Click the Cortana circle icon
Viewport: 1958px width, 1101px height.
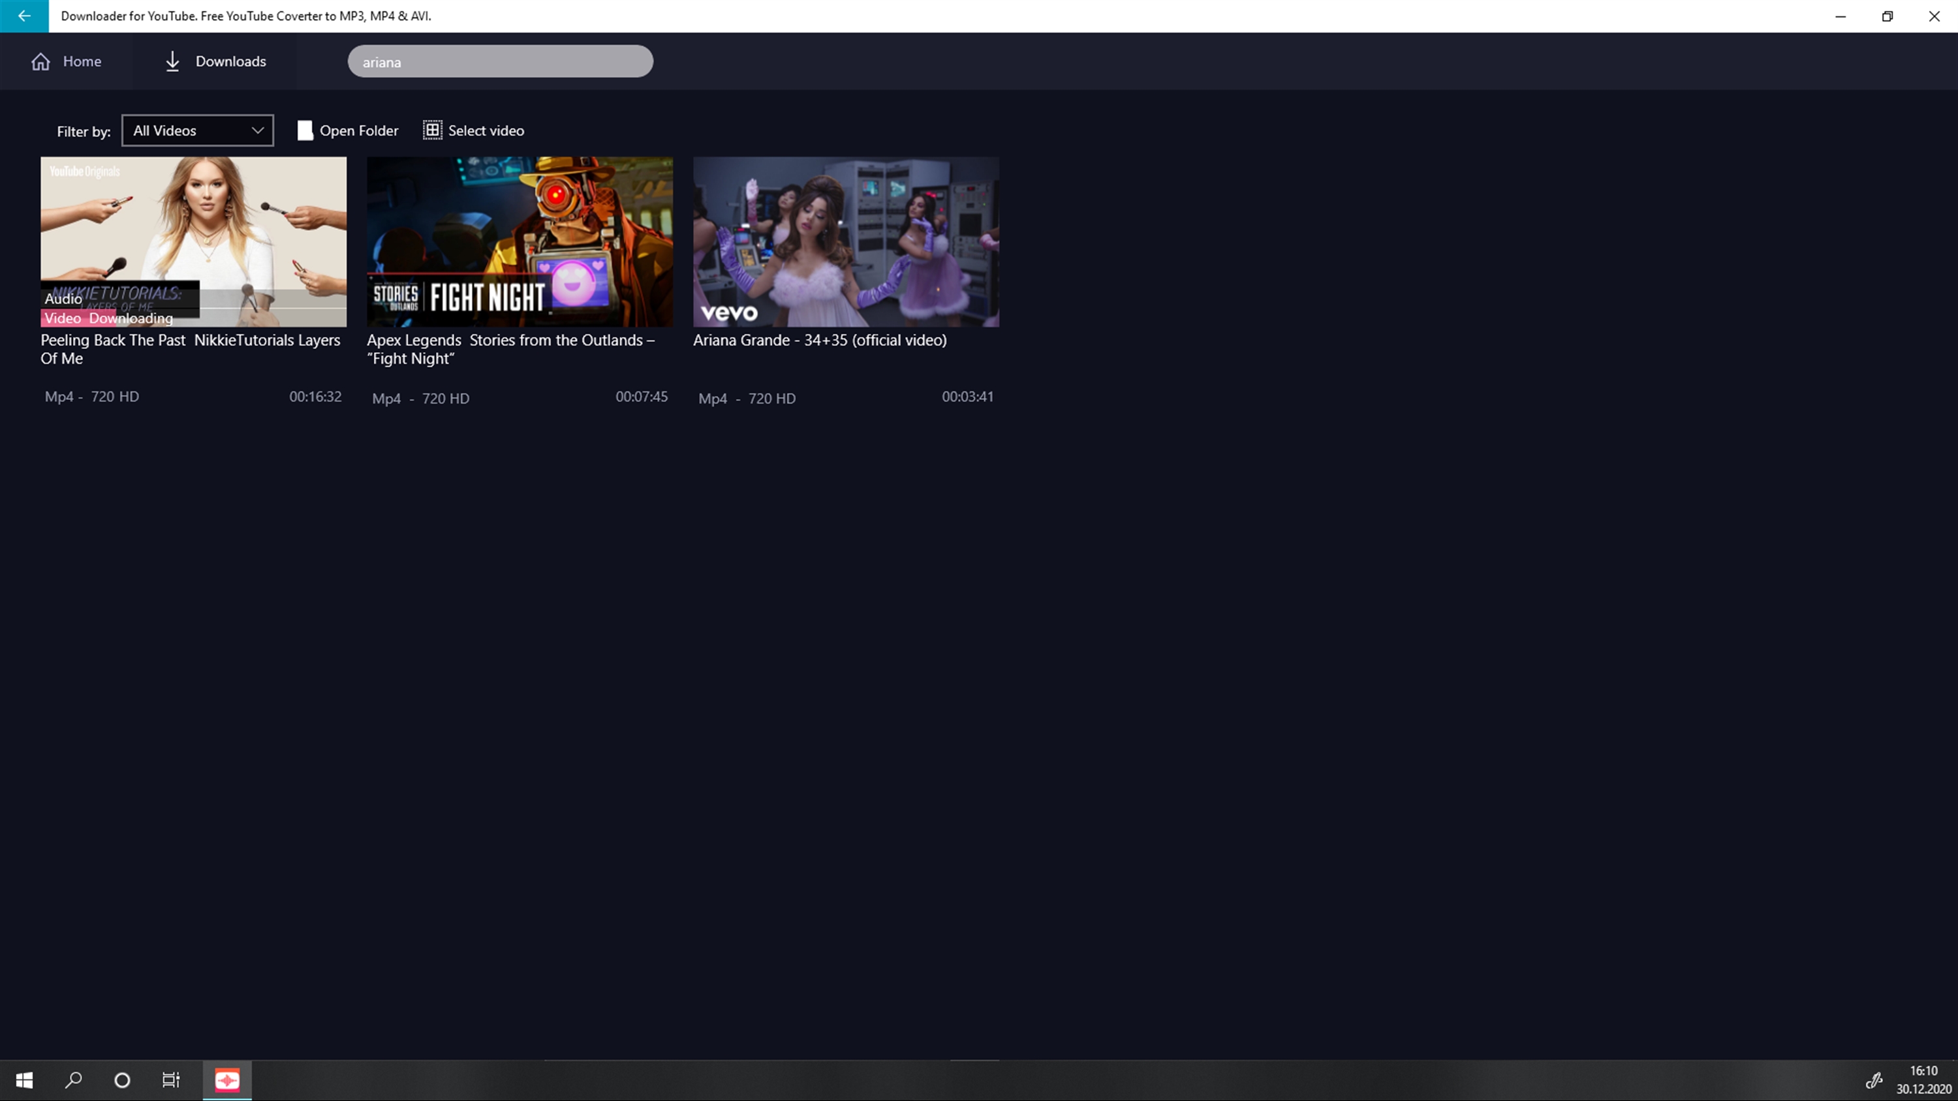coord(121,1079)
